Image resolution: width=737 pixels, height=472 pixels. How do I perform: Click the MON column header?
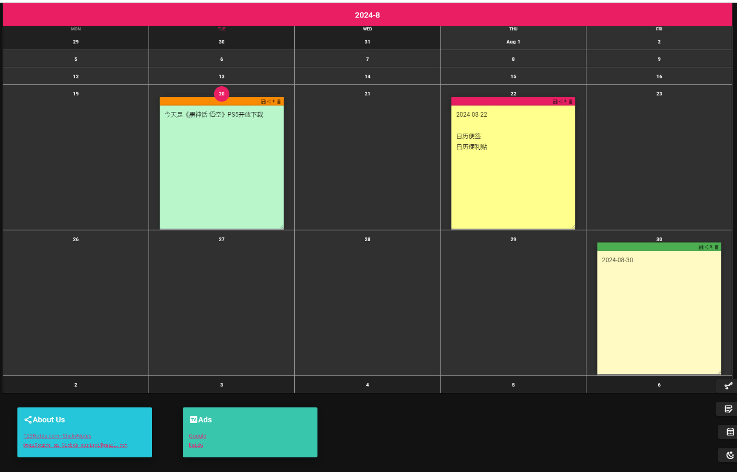pyautogui.click(x=76, y=29)
